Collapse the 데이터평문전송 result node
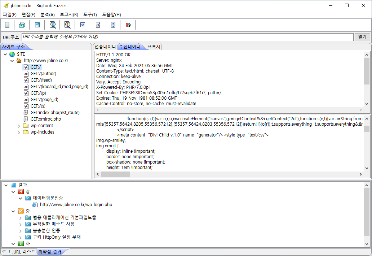 tap(21, 198)
